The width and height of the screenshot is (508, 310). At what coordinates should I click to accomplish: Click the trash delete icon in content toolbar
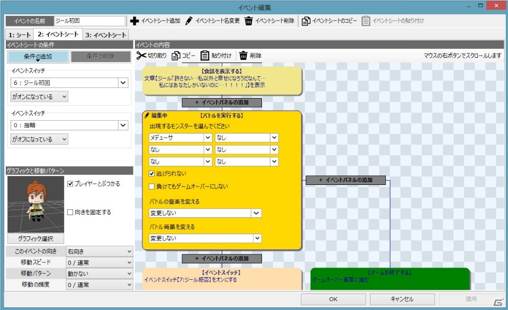pyautogui.click(x=243, y=56)
